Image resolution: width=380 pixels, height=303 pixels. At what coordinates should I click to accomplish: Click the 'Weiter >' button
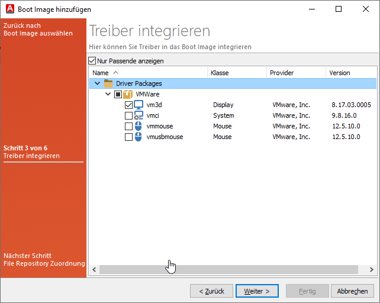(x=257, y=291)
